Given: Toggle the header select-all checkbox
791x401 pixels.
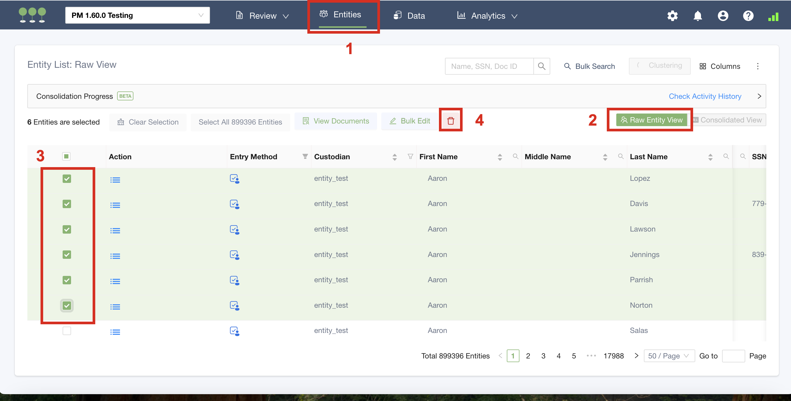Looking at the screenshot, I should coord(66,156).
